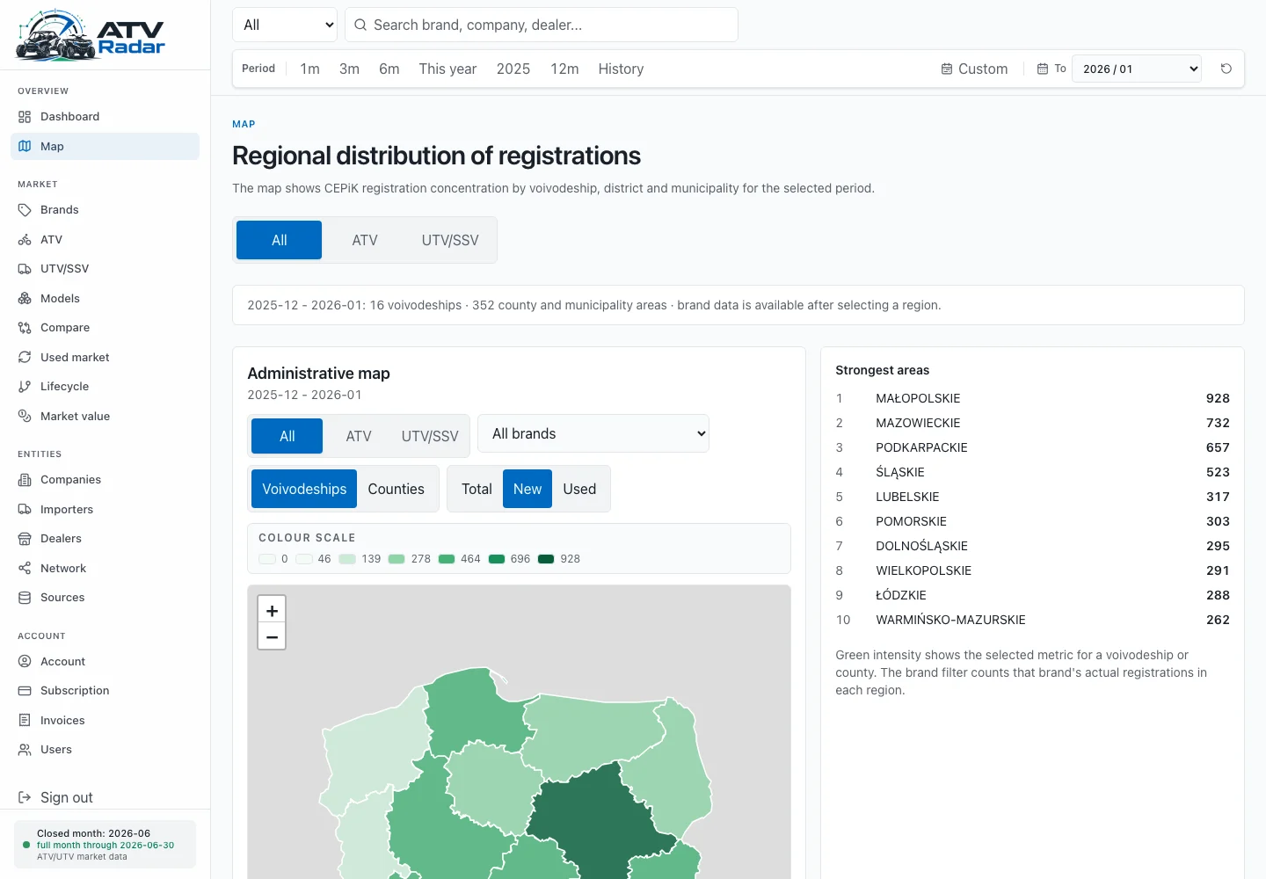Click MAŁOPOLSKIE in Strongest areas list
The image size is (1266, 879).
coord(918,398)
